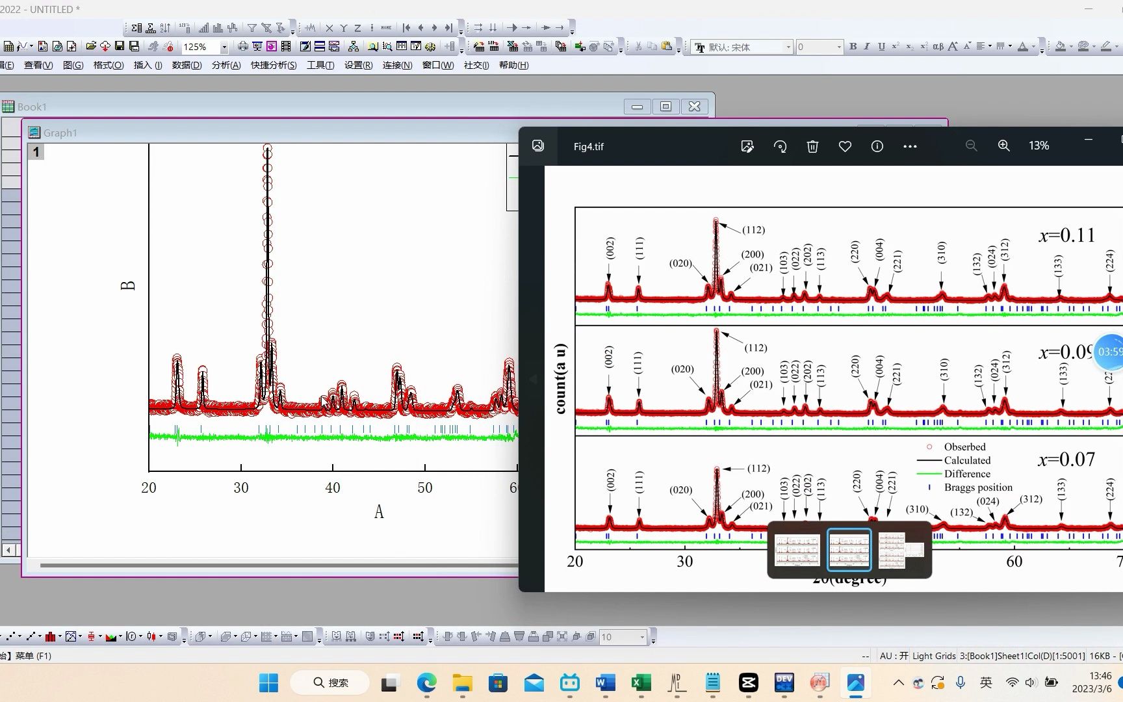Rotate the Fig4.tif image
The height and width of the screenshot is (702, 1123).
pyautogui.click(x=780, y=146)
